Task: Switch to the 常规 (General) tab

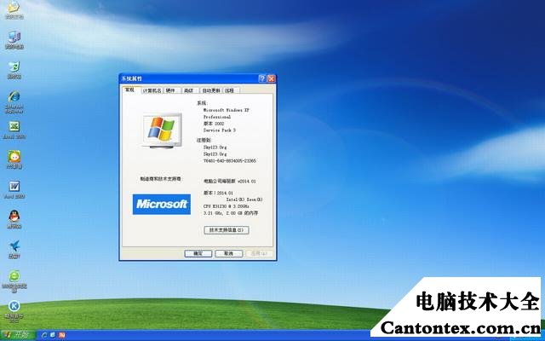Action: coord(130,90)
